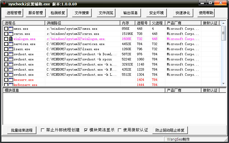Click icon of svchost.exe PID 1304

point(11,75)
